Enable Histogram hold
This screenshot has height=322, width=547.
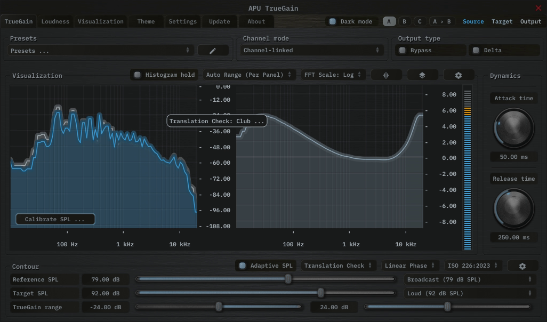[x=138, y=75]
